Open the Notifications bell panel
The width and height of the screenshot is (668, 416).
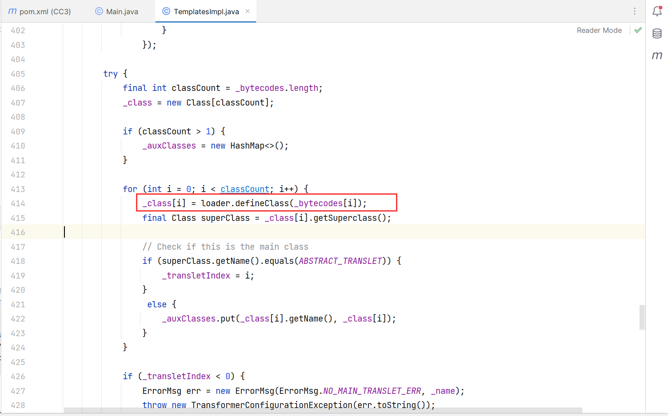point(657,12)
